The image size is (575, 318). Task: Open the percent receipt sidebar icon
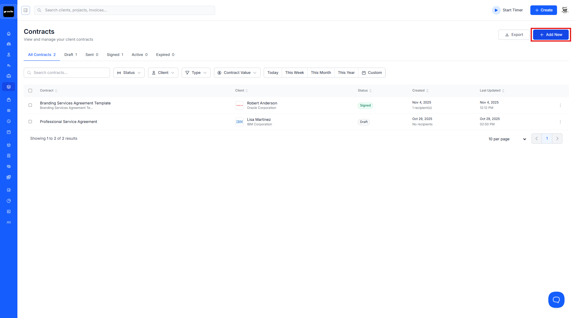point(9,156)
